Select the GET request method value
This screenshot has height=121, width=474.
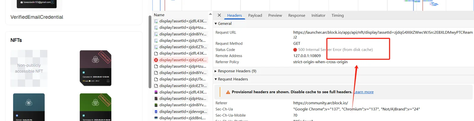click(297, 43)
